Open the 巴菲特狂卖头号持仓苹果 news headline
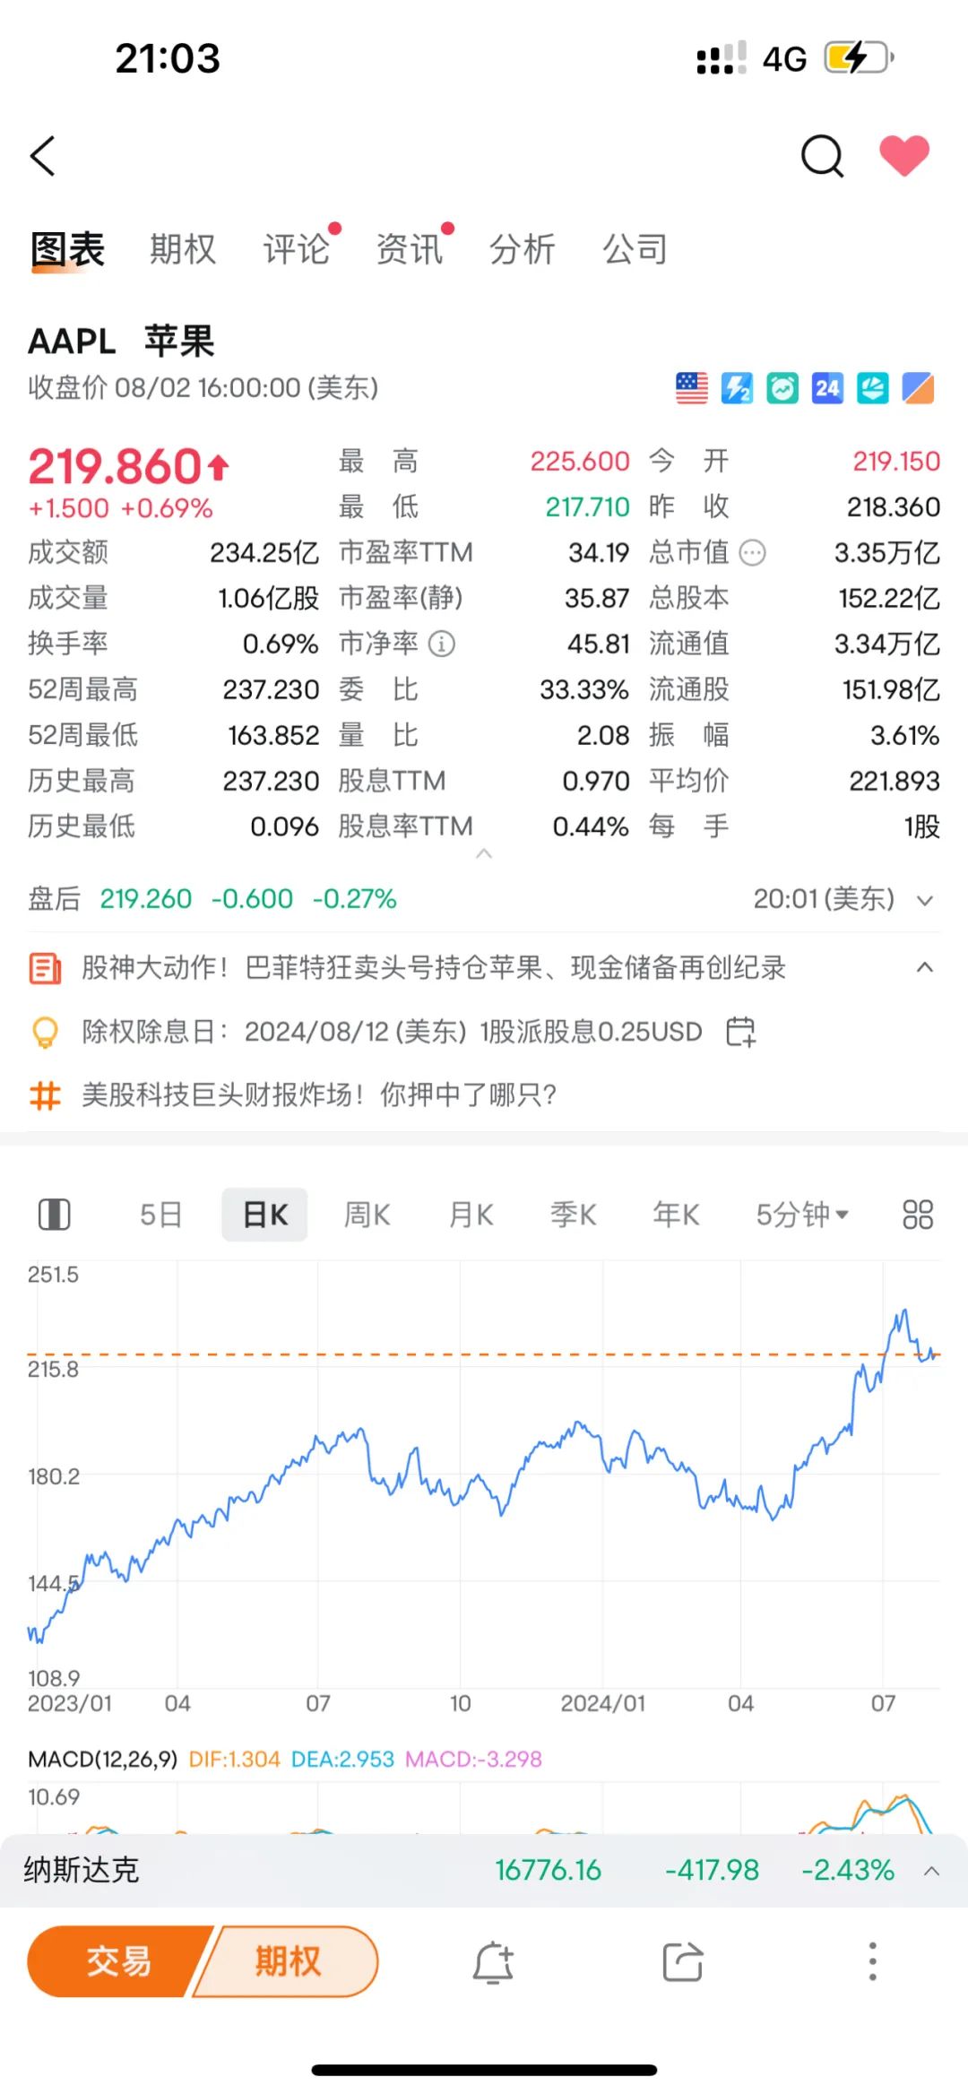 [x=434, y=967]
